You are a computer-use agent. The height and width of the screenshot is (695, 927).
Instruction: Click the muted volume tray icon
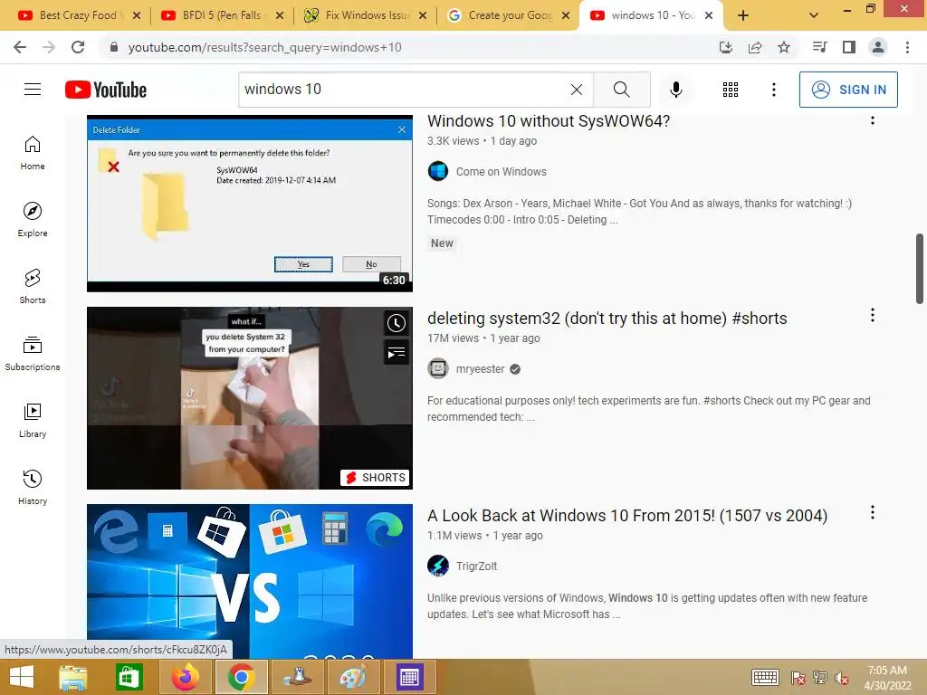[x=841, y=678]
